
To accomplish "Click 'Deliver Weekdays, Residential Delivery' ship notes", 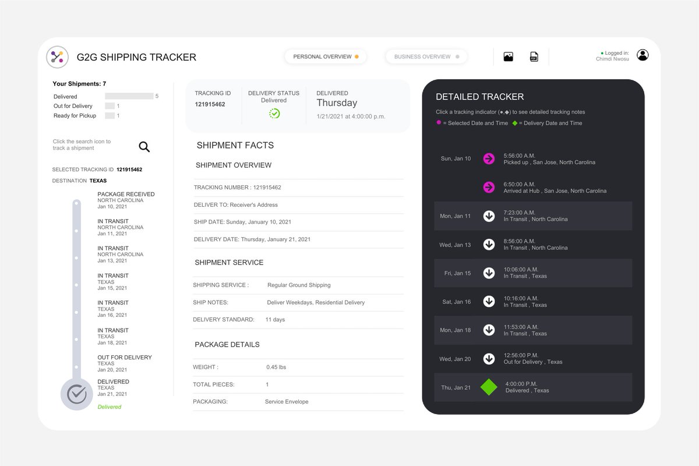I will click(316, 302).
